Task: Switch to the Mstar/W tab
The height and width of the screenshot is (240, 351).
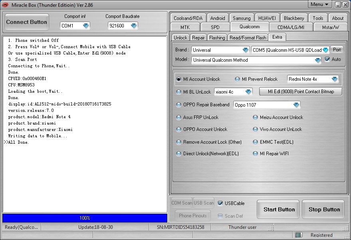Action: (x=330, y=27)
